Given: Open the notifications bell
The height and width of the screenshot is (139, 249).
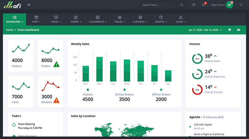Looking at the screenshot, I should [203, 5].
